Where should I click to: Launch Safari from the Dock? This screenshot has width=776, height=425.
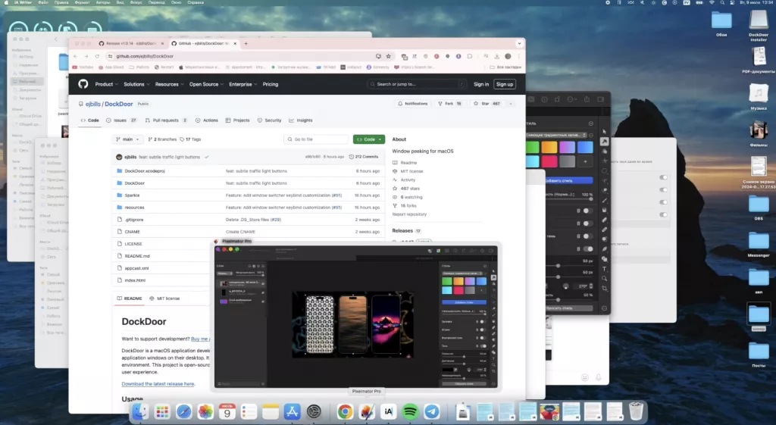click(x=183, y=411)
